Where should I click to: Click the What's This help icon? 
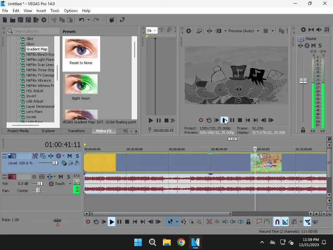pos(122,20)
